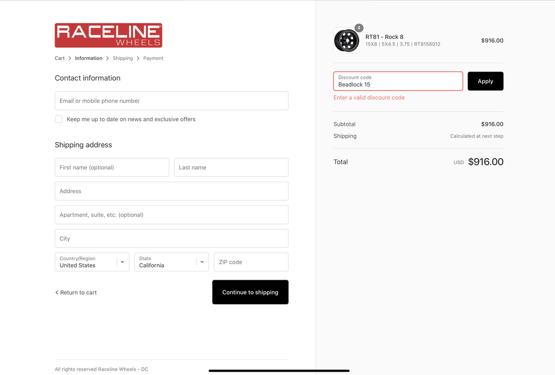Open the RT81 Rock 8 wheel thumbnail

click(x=346, y=41)
